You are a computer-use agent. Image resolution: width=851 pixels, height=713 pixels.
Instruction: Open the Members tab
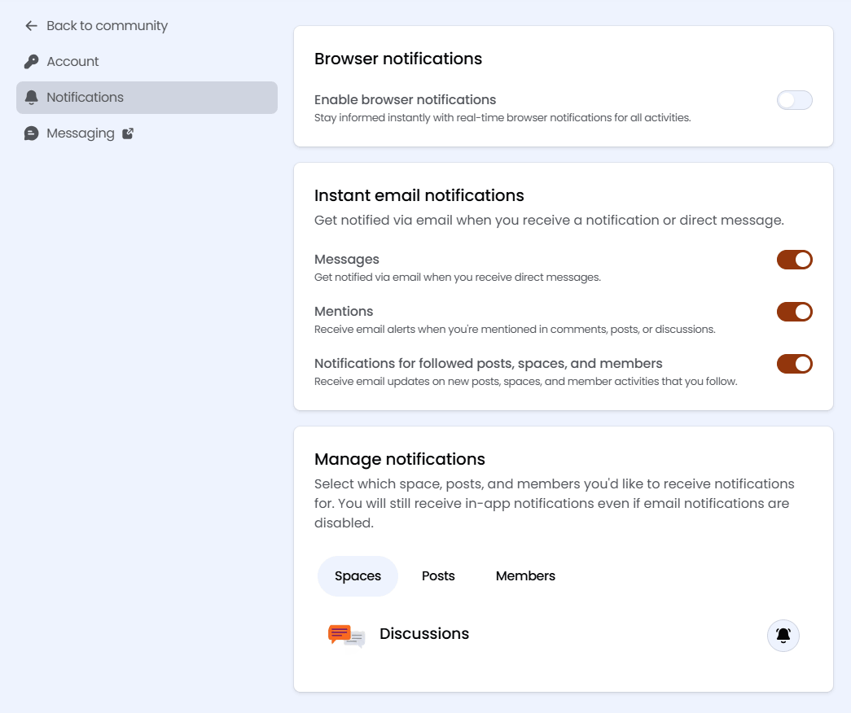tap(525, 576)
